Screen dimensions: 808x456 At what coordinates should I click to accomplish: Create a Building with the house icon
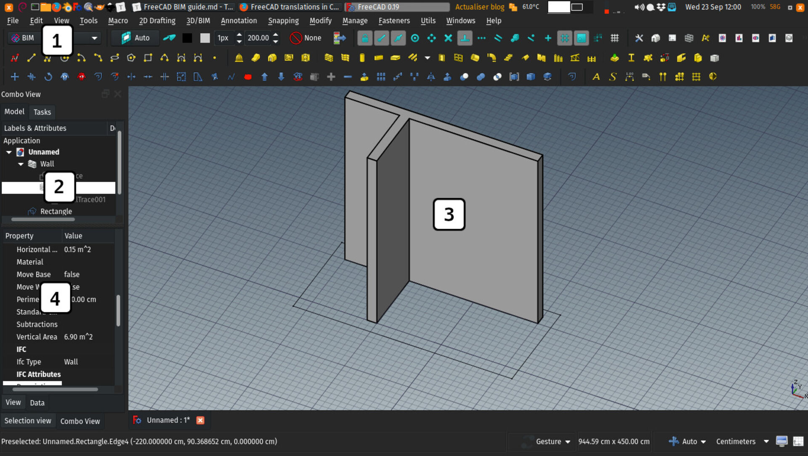coord(272,58)
